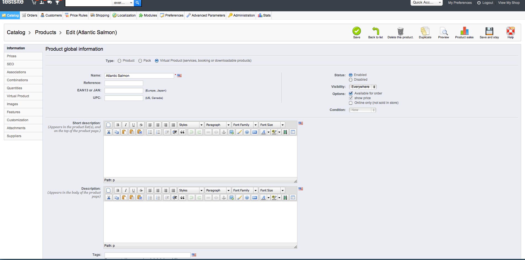Select the Product type radio button
Viewport: 525px width, 260px height.
tap(119, 61)
